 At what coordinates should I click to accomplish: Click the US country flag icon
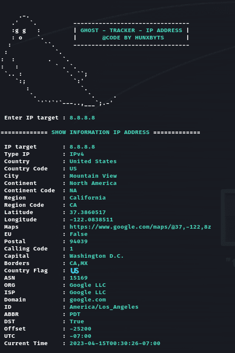coord(74,271)
